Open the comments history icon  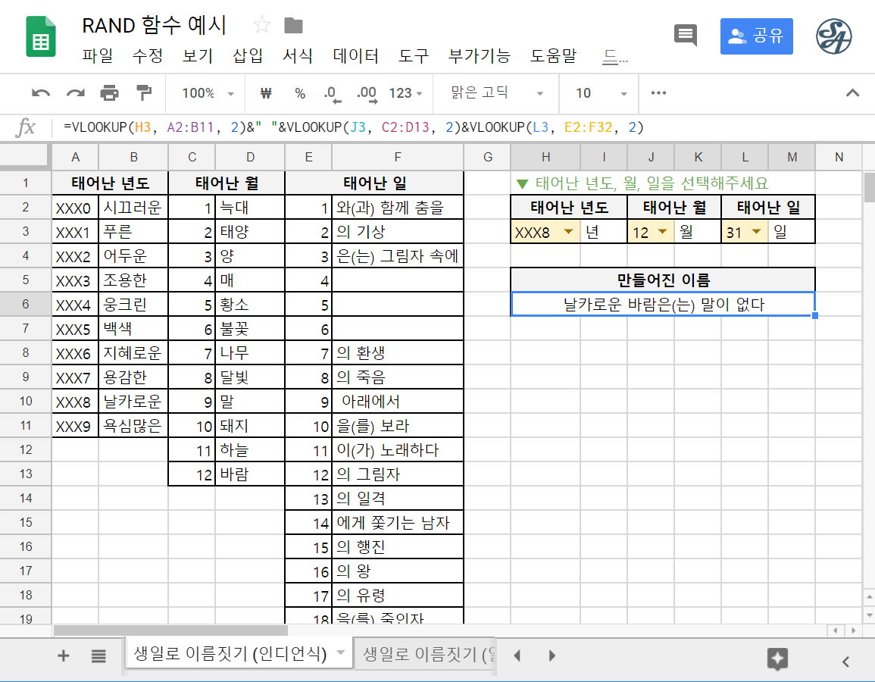[x=686, y=35]
